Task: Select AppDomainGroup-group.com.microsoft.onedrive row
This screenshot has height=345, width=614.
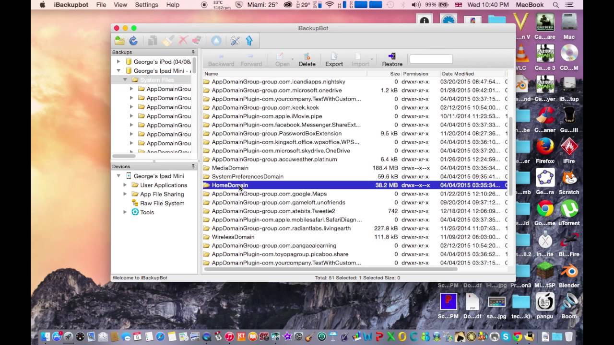Action: coord(355,90)
